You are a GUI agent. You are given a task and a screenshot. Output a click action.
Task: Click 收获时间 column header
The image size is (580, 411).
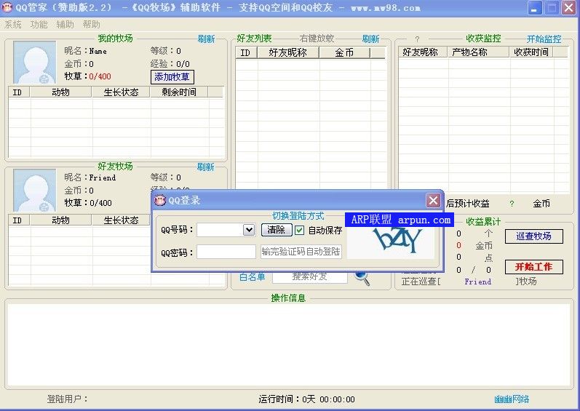[531, 52]
